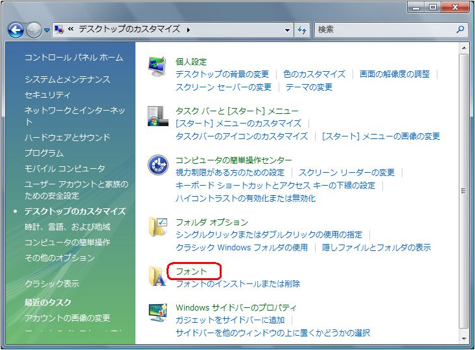Viewport: 475px width, 350px height.
Task: Open the Windows Sidebar properties icon
Action: [x=158, y=312]
